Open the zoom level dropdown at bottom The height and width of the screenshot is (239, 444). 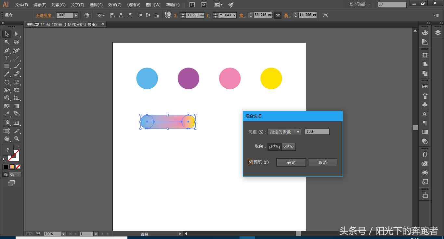[x=63, y=234]
